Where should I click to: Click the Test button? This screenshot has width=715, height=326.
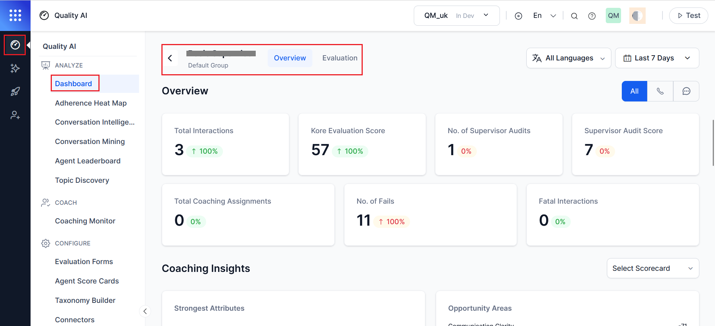(689, 16)
